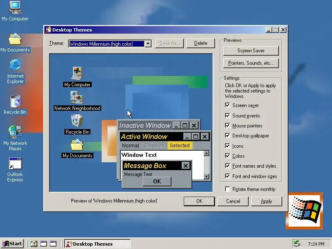Click the Save As button
This screenshot has height=249, width=332.
169,43
